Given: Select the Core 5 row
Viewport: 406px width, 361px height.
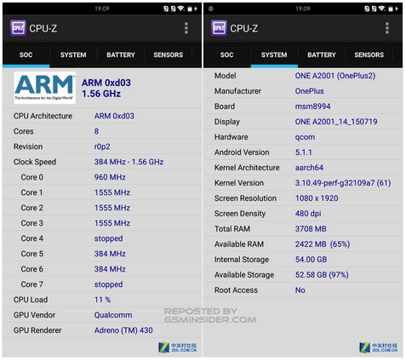Looking at the screenshot, I should click(x=102, y=254).
